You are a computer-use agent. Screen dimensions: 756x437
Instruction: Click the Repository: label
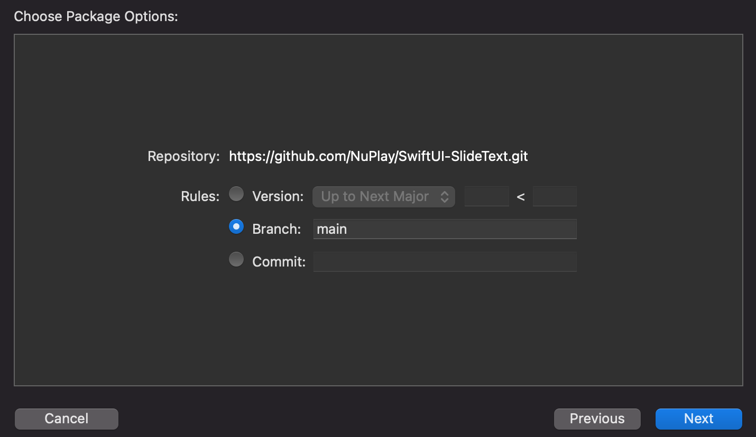183,157
